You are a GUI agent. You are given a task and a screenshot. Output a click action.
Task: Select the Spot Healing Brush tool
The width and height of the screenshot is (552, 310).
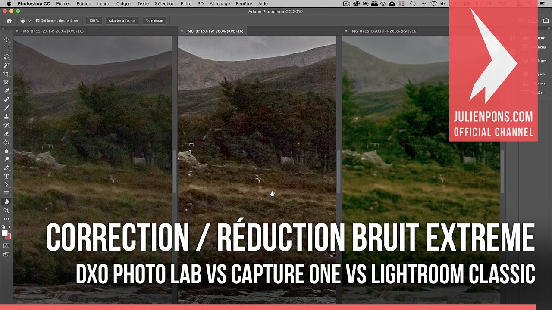pyautogui.click(x=6, y=99)
